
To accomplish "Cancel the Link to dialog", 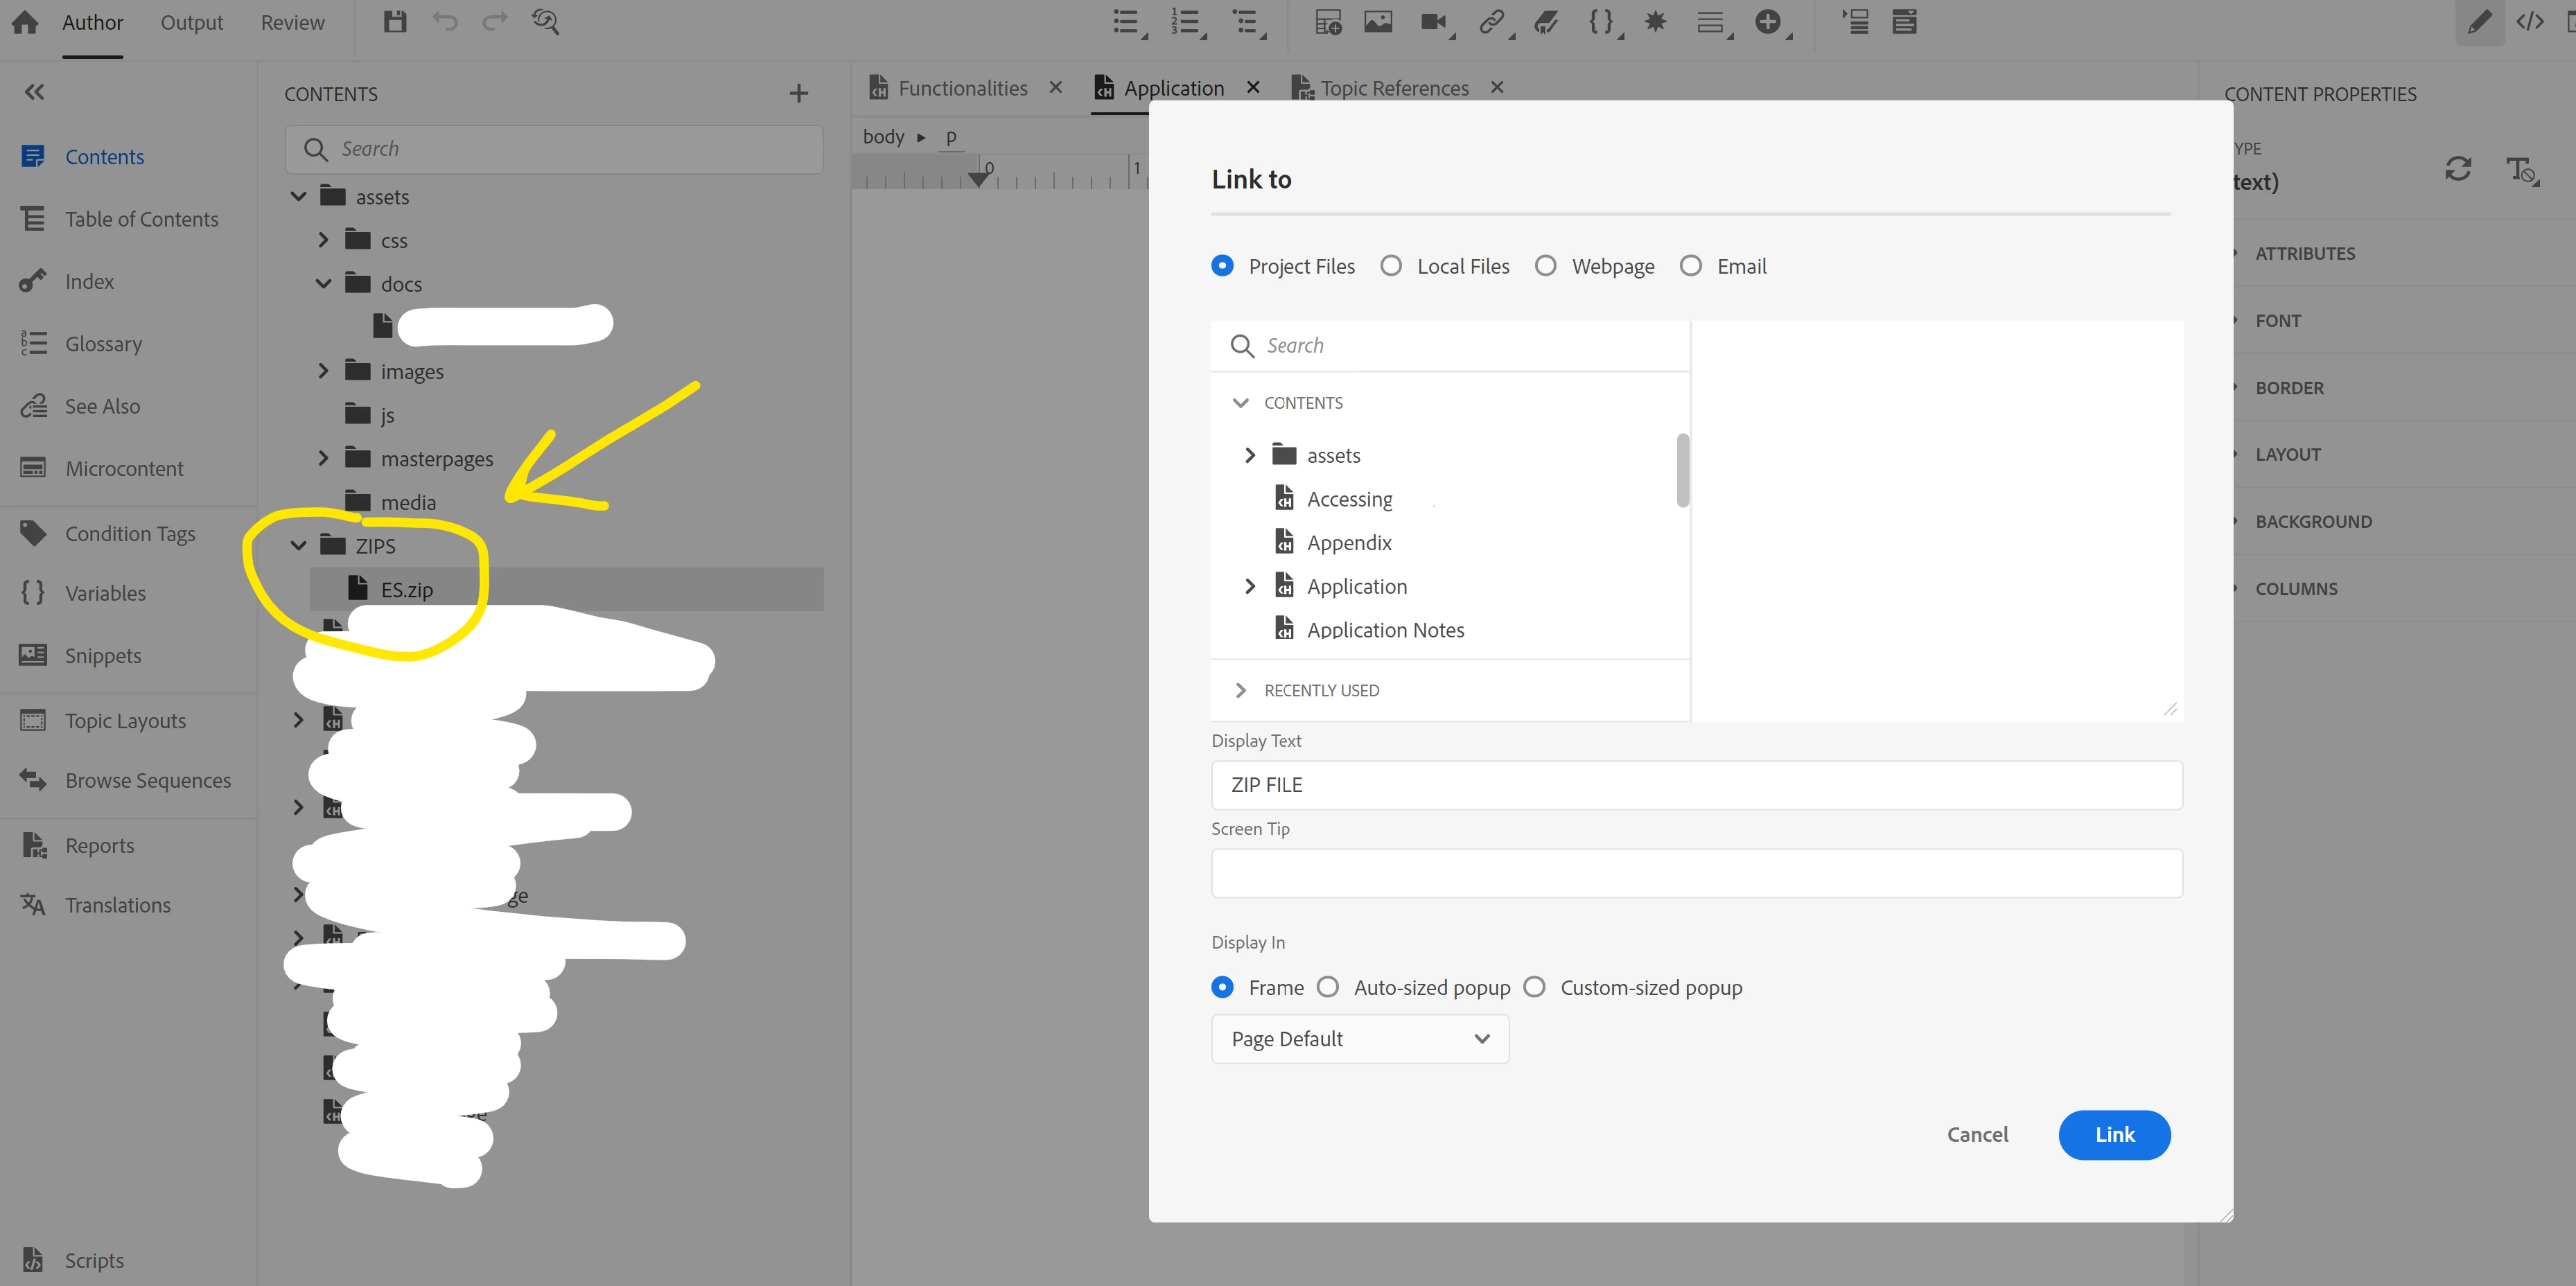I will (x=1976, y=1134).
